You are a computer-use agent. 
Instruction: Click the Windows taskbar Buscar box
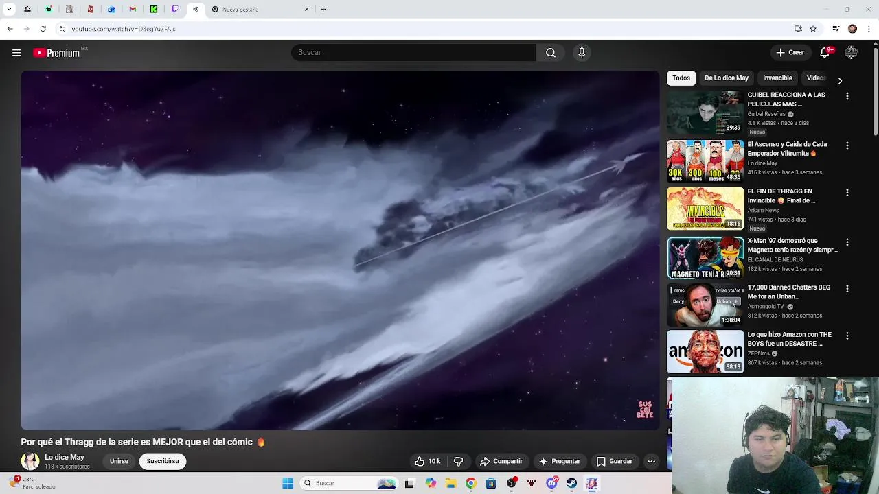(350, 483)
